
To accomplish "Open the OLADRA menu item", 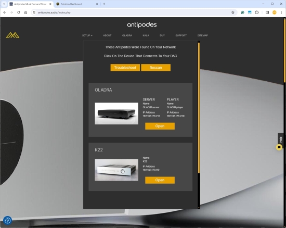I will pos(127,35).
